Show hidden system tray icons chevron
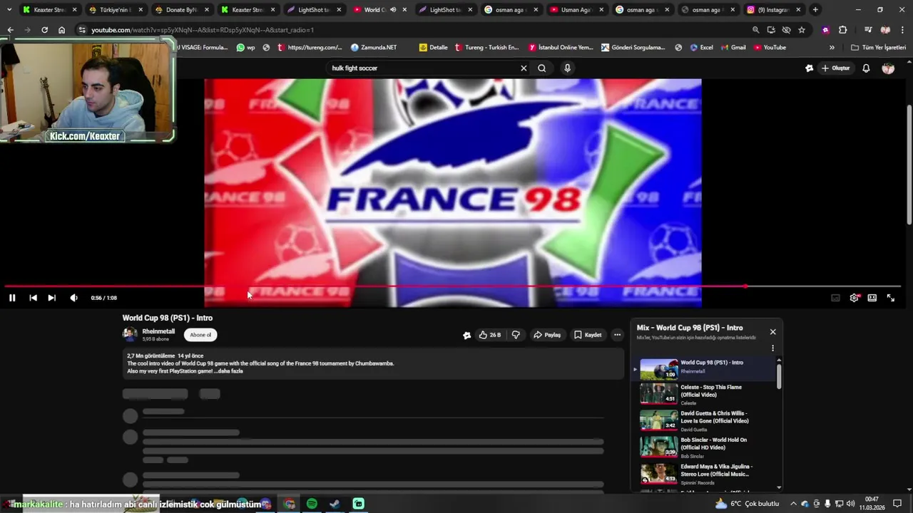This screenshot has width=913, height=513. 793,504
